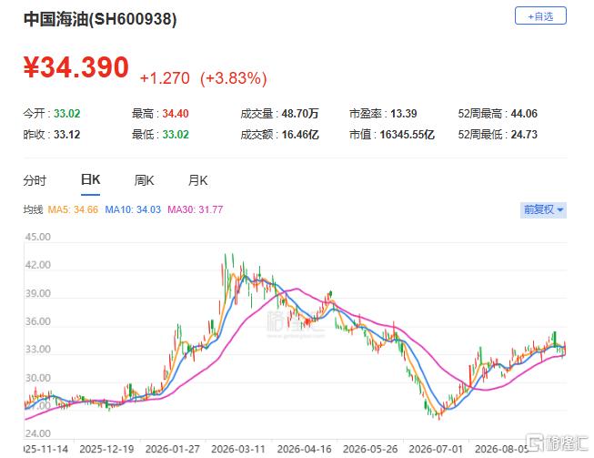Click the 市盈率 value 13.39

point(404,114)
